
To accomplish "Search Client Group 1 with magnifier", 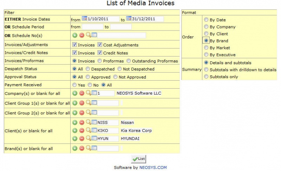I will point(89,102).
